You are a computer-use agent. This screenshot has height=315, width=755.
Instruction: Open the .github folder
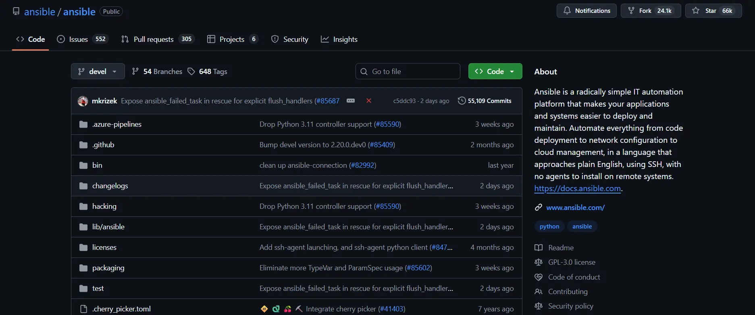(103, 145)
